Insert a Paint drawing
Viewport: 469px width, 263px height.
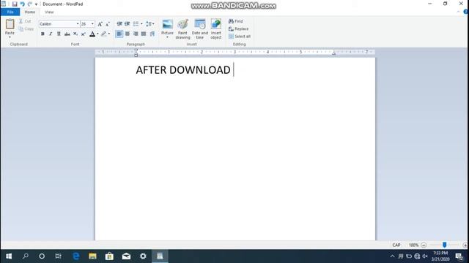click(x=182, y=29)
